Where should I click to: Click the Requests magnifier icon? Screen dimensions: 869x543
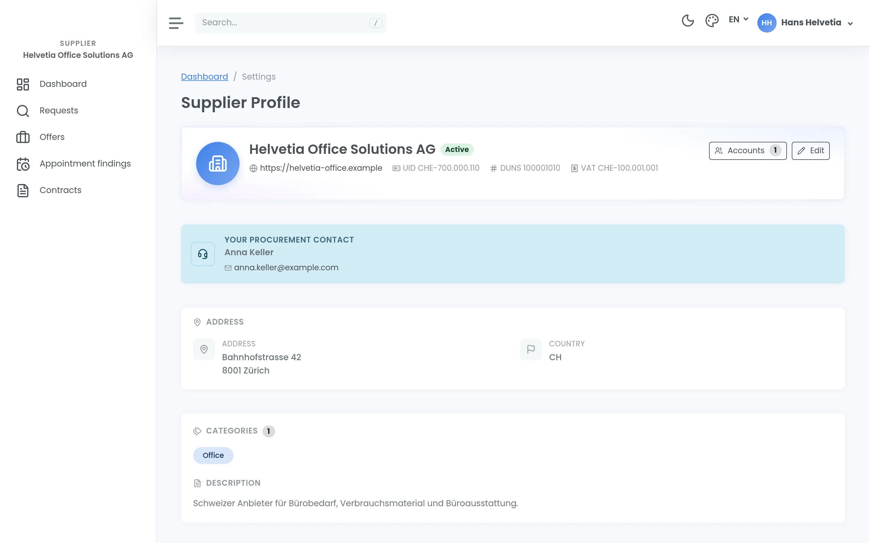point(23,111)
